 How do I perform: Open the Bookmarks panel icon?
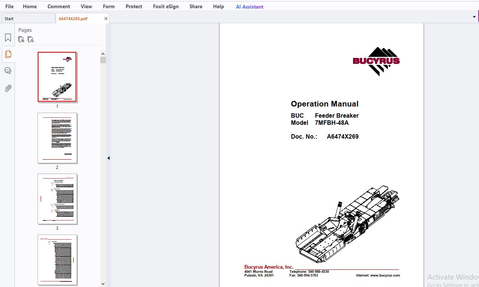[x=8, y=38]
